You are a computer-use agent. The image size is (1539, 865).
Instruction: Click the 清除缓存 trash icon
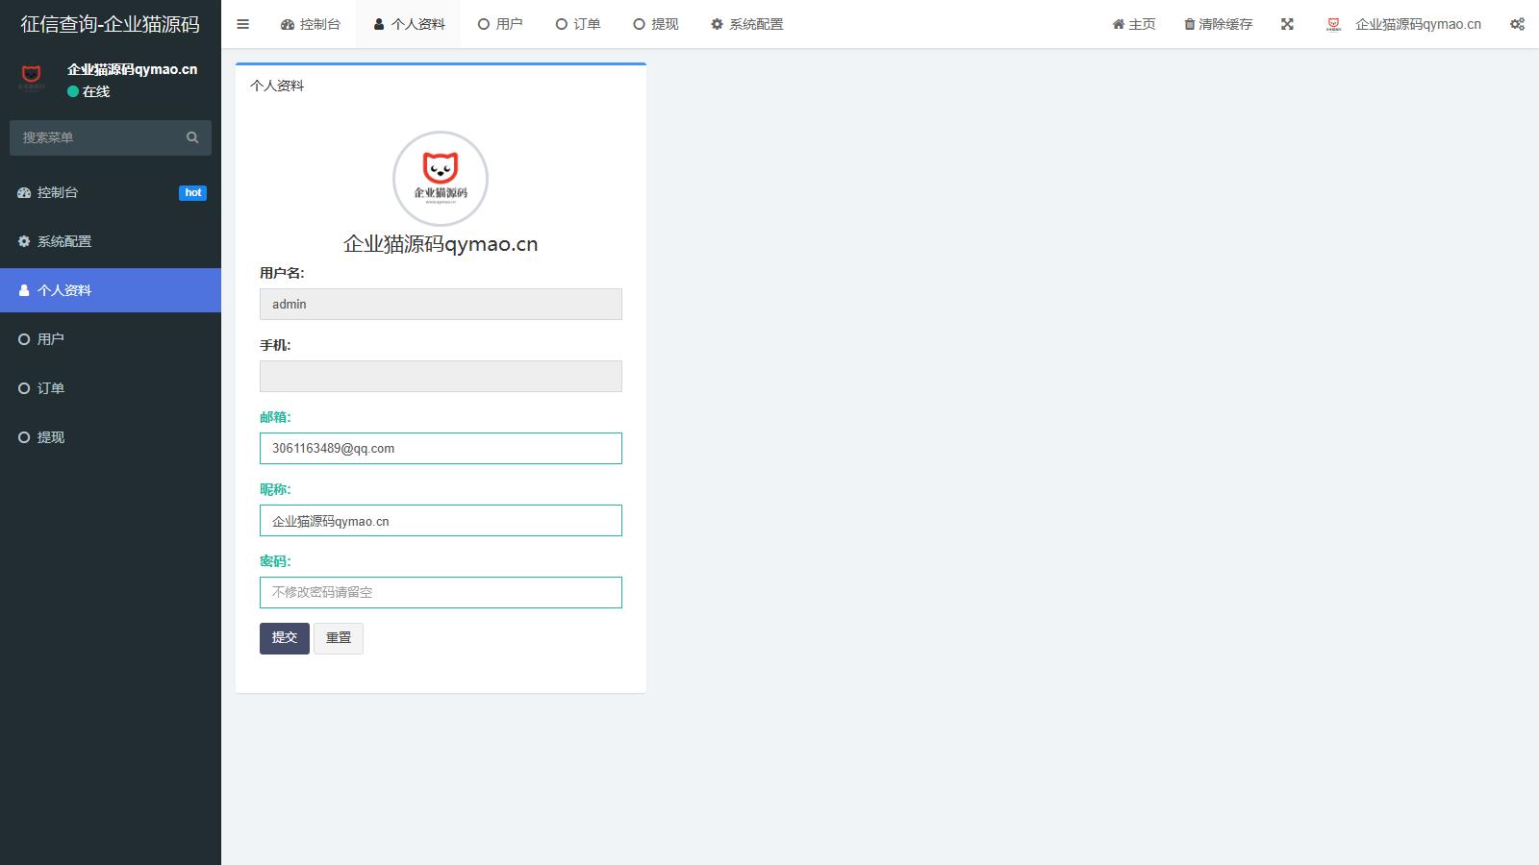point(1190,24)
